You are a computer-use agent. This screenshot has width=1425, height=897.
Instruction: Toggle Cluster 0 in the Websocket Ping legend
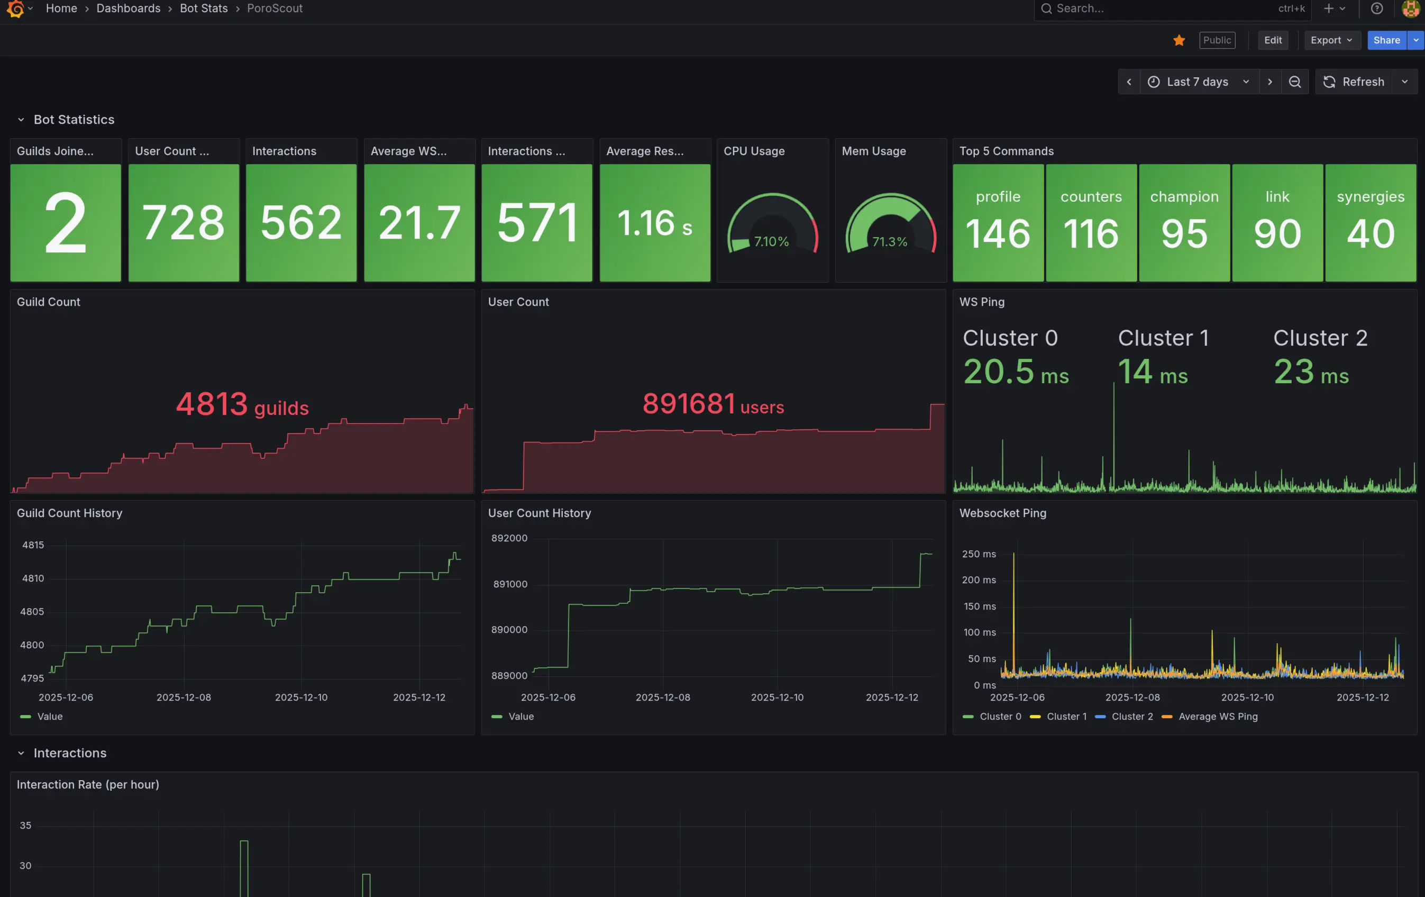(1000, 717)
